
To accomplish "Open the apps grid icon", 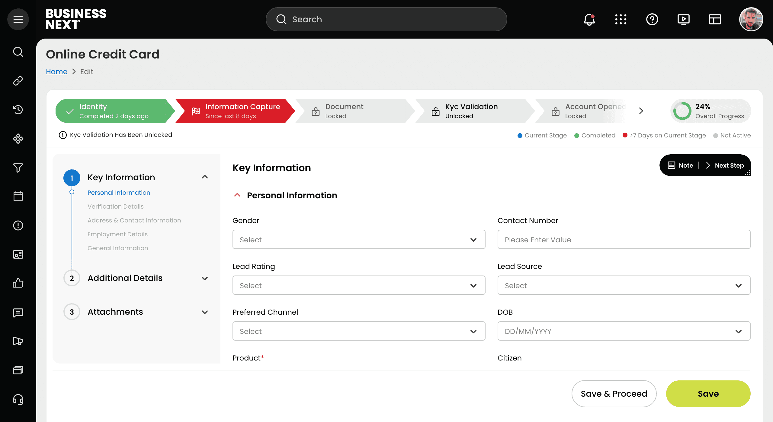I will 621,20.
